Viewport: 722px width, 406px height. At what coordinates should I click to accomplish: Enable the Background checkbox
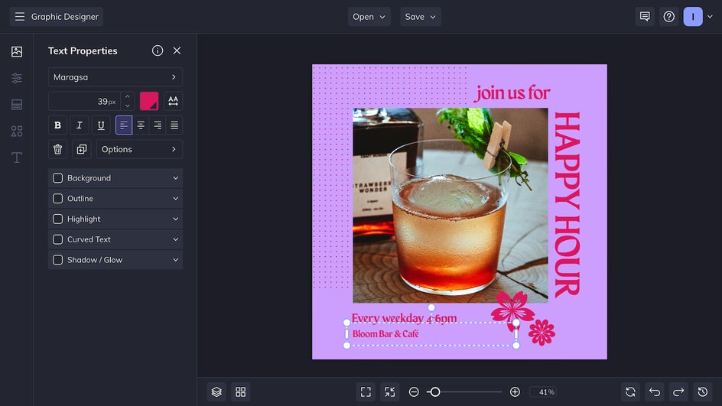tap(57, 178)
